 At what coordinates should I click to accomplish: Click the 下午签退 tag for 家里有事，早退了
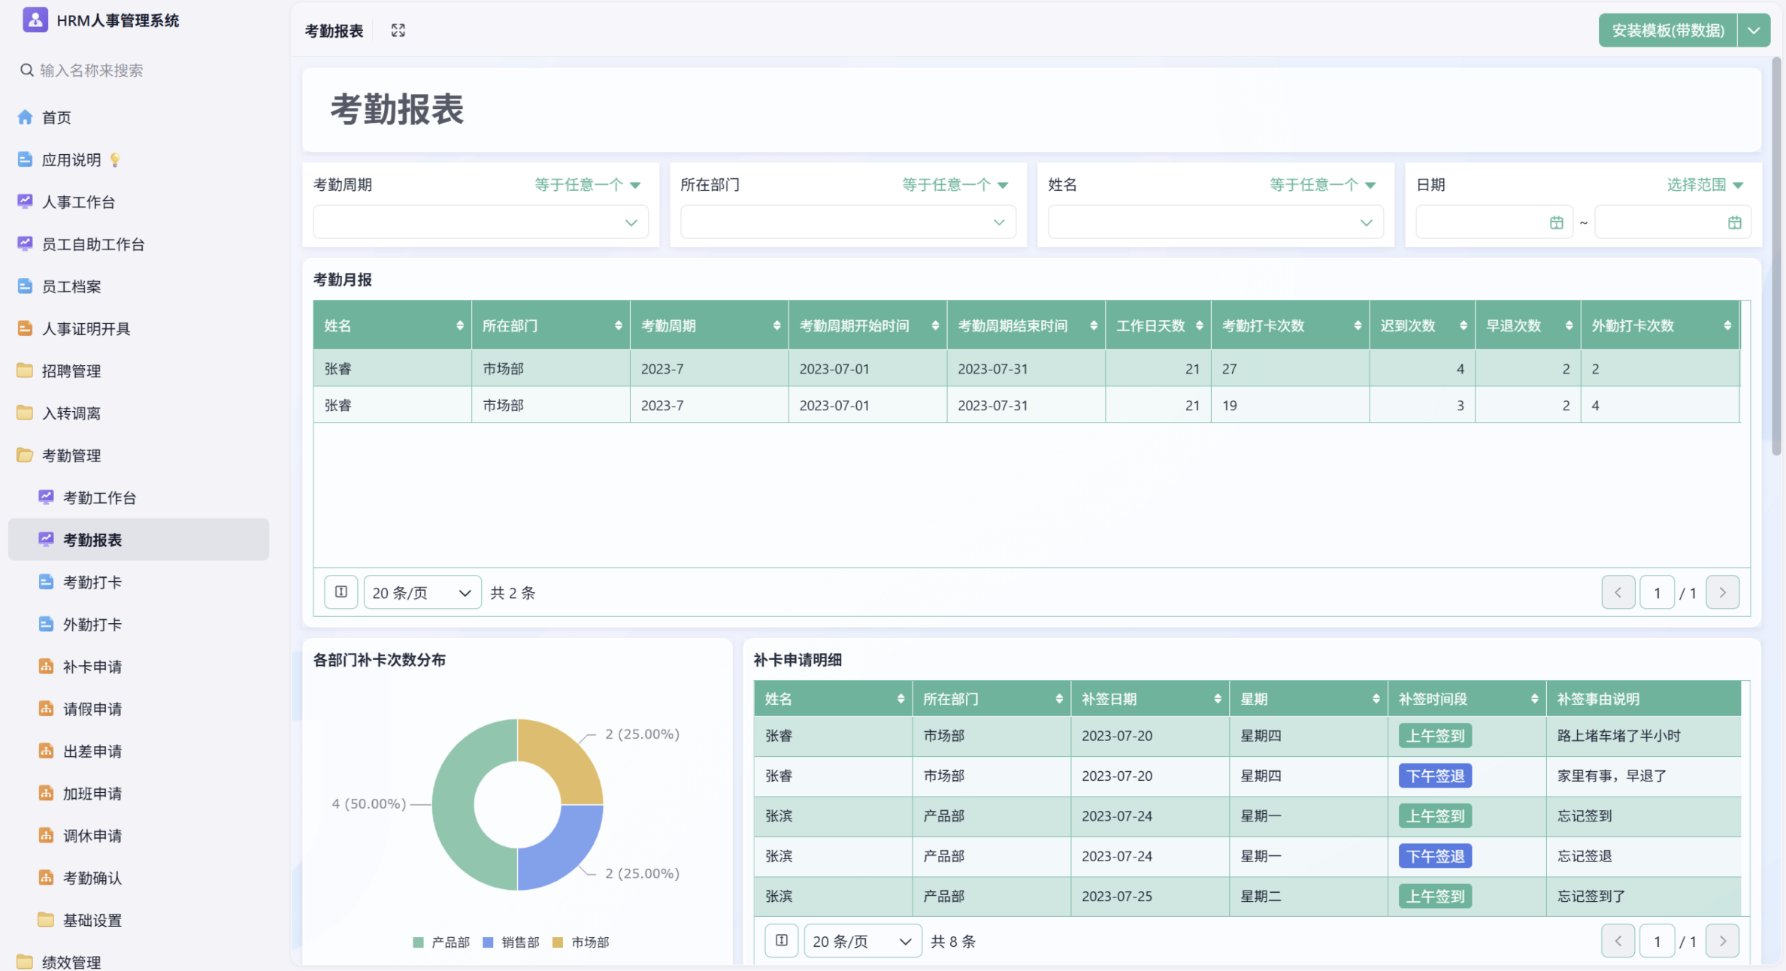(x=1435, y=776)
